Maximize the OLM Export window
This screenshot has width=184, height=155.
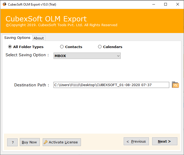pos(166,4)
